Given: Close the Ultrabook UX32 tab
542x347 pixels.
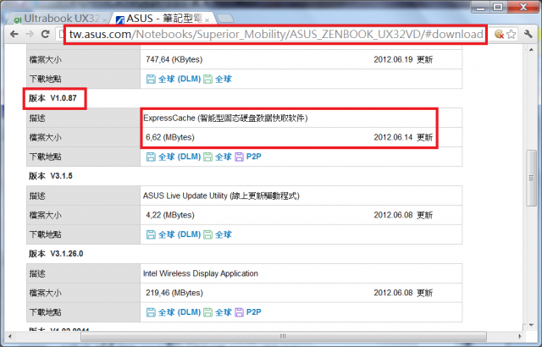Looking at the screenshot, I should (105, 20).
